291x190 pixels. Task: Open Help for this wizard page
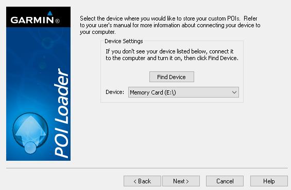269,181
